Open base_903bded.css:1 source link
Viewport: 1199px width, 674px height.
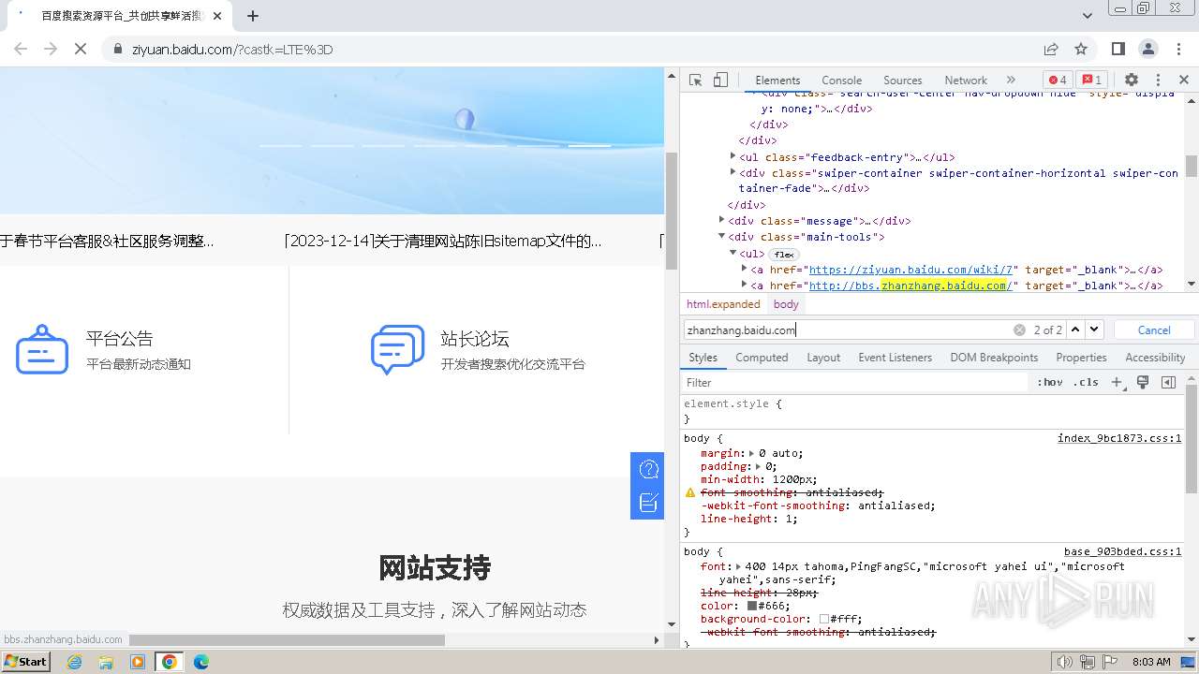1122,551
